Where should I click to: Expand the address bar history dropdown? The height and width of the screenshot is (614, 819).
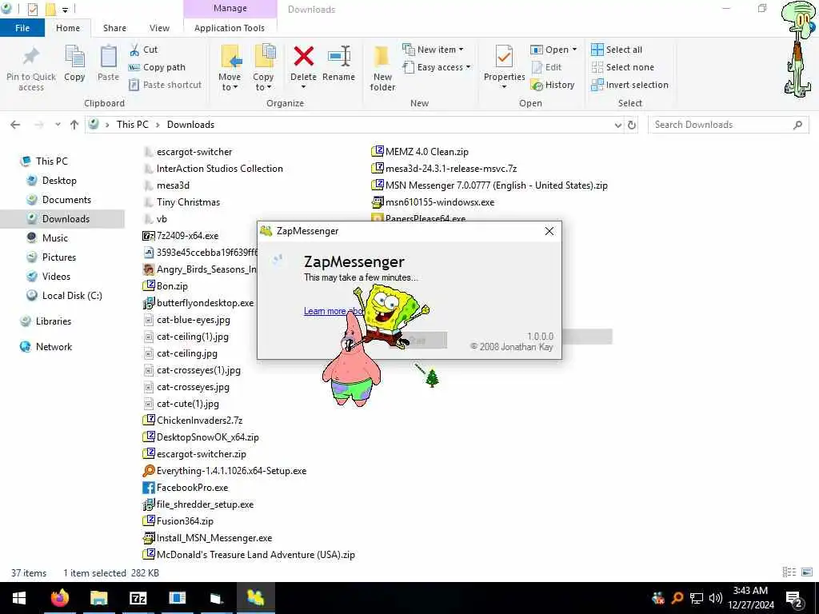point(618,126)
